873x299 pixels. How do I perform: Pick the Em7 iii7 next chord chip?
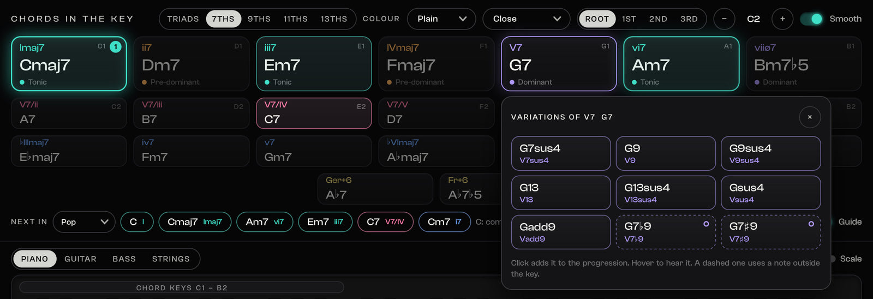pyautogui.click(x=325, y=222)
